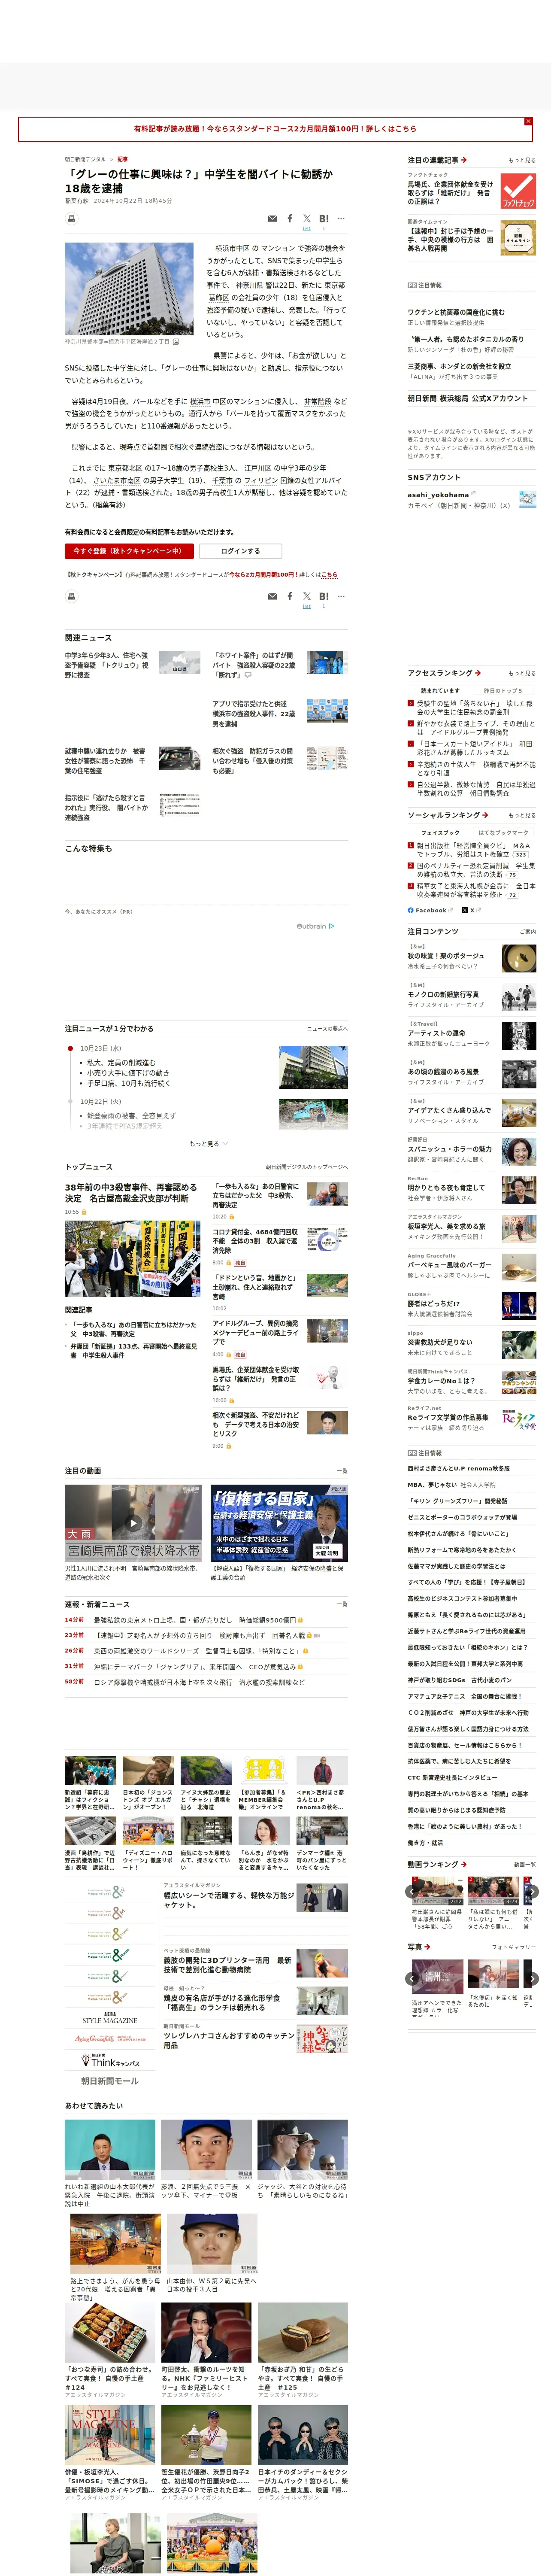
Task: Click もっと見る next to アクセスランキング
Action: click(522, 673)
